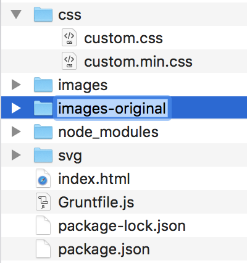Select the index.html file name
This screenshot has width=247, height=263.
[x=94, y=178]
